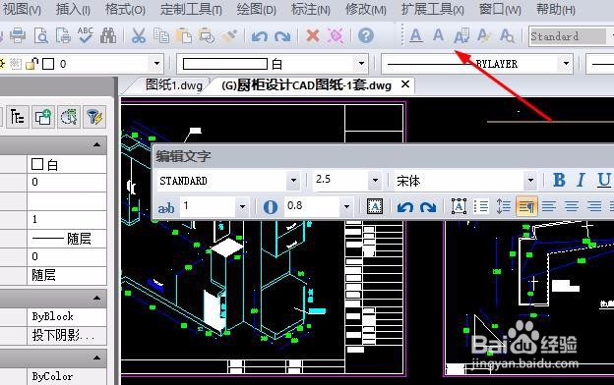Close the 厨柜设计CAD图纸 tab
The image size is (614, 385).
(405, 84)
